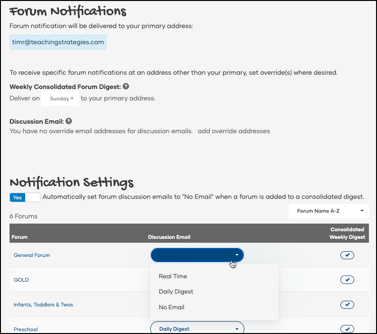Viewport: 377px width, 334px height.
Task: Open Preschool Daily Digest dropdown
Action: pyautogui.click(x=197, y=328)
